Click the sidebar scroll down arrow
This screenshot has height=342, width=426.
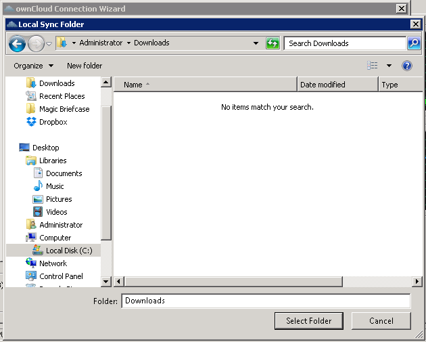tap(106, 281)
